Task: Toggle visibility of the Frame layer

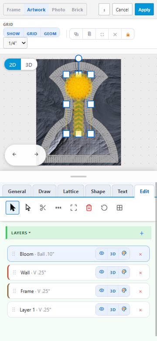Action: tap(102, 291)
